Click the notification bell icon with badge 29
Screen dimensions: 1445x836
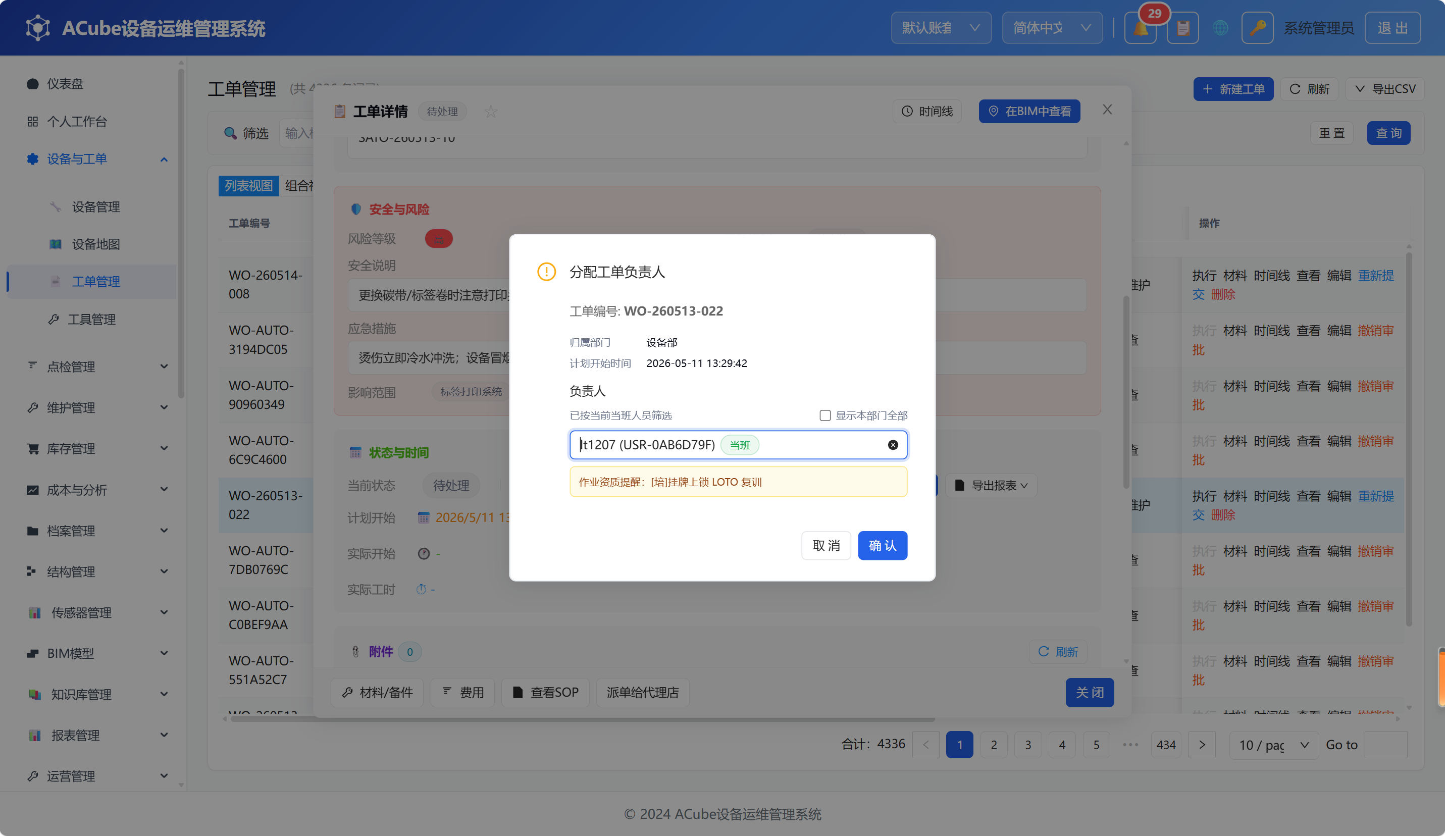1141,28
